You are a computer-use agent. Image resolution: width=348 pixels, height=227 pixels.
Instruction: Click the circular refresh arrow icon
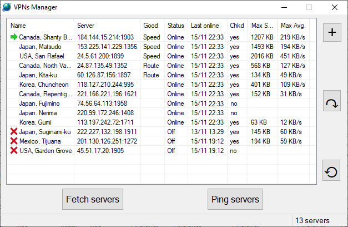332,172
